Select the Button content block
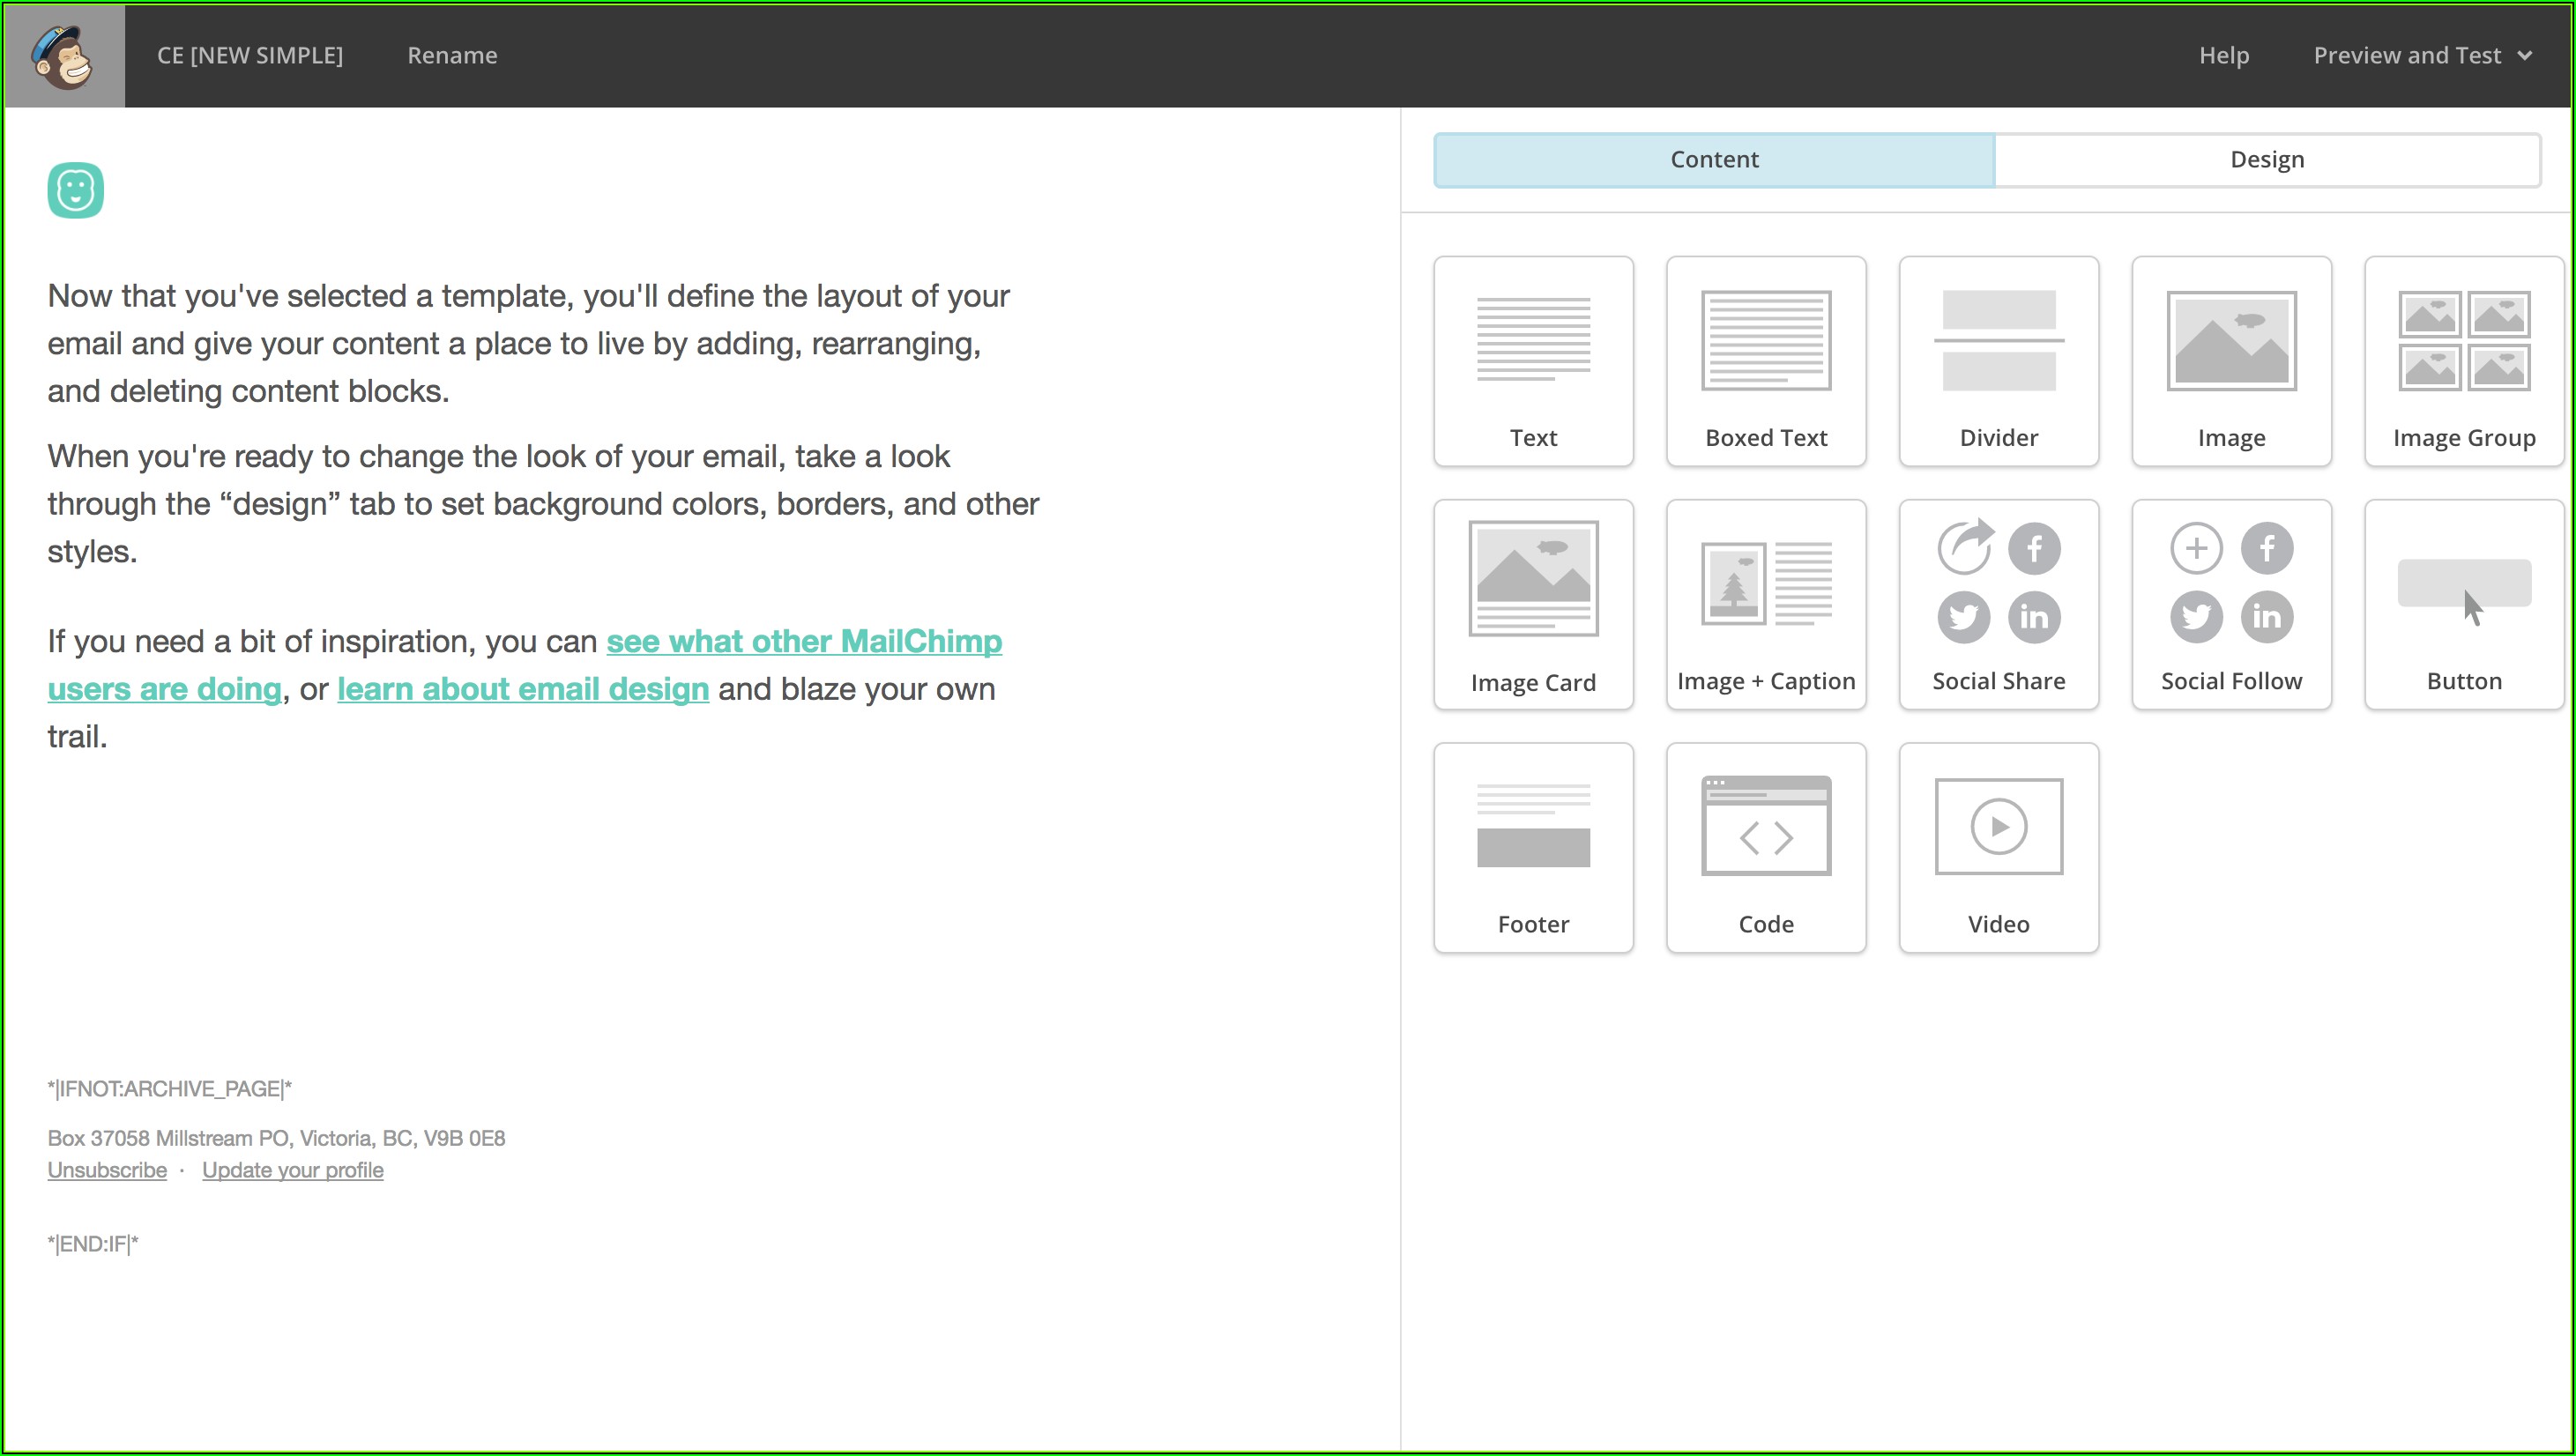 click(x=2463, y=605)
